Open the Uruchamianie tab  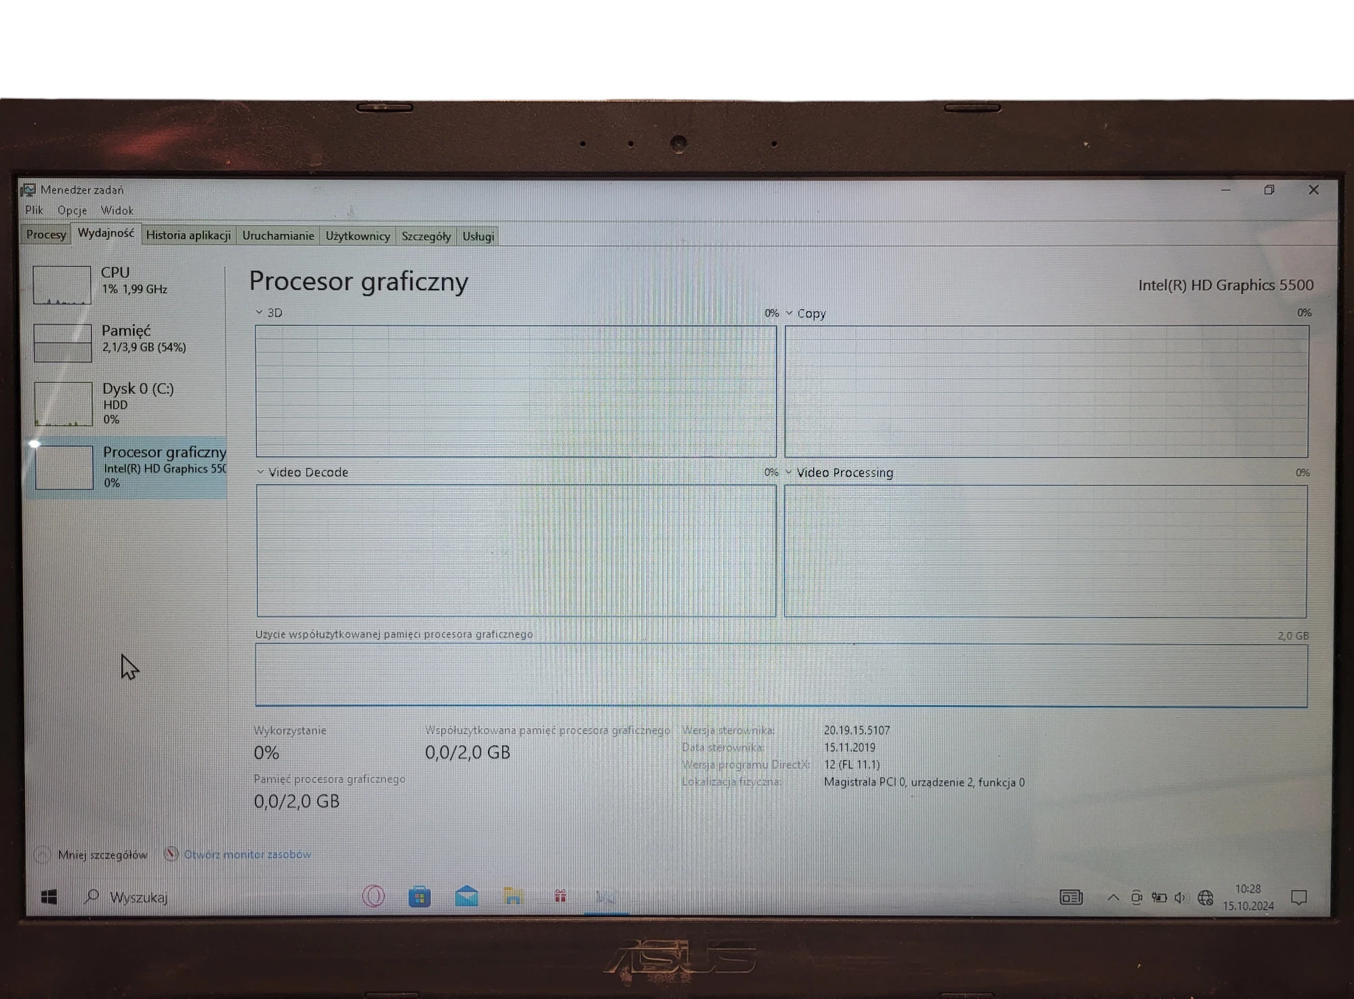click(x=278, y=235)
